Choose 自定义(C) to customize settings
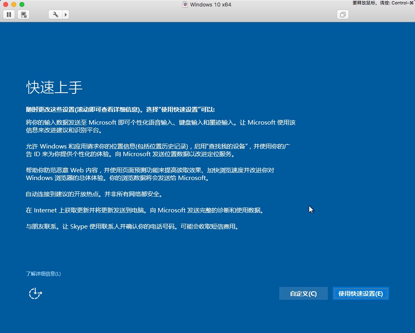The image size is (415, 333). tap(303, 293)
